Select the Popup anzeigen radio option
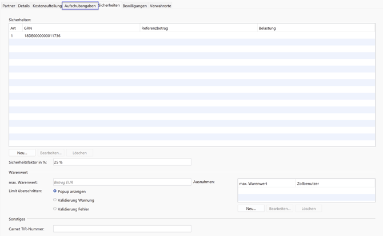Screen dimensions: 383x236 [x=55, y=192]
